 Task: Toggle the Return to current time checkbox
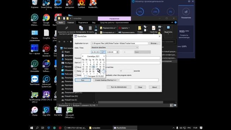point(76,71)
